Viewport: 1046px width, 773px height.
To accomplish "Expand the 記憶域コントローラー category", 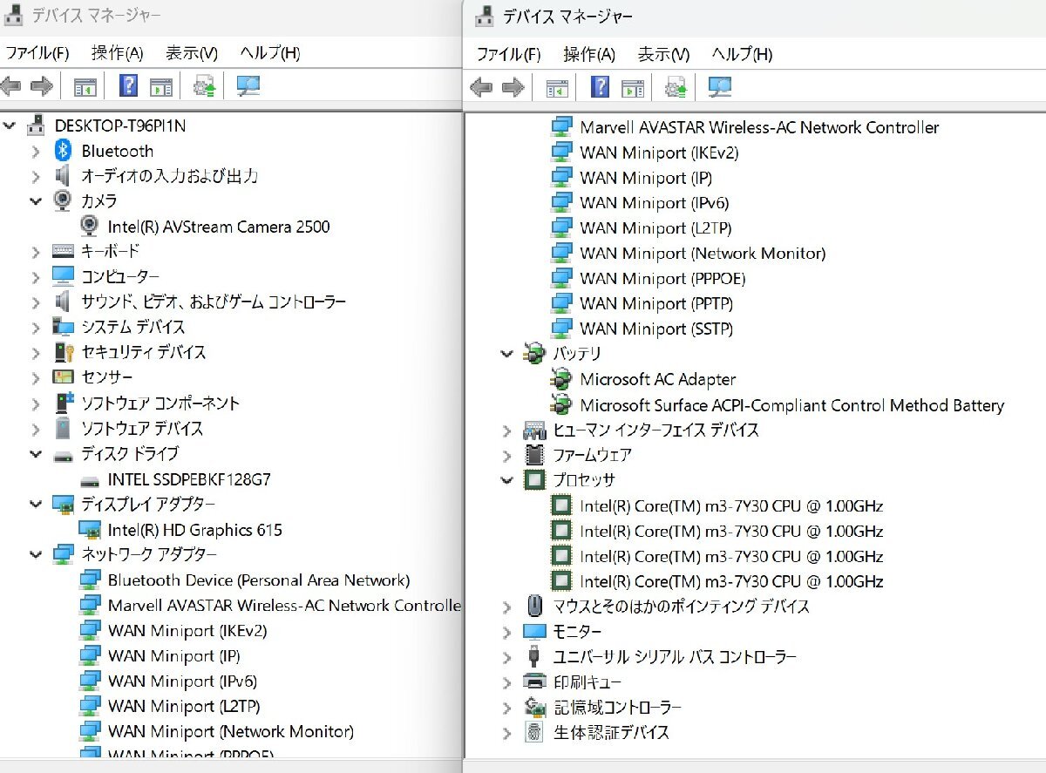I will point(507,708).
